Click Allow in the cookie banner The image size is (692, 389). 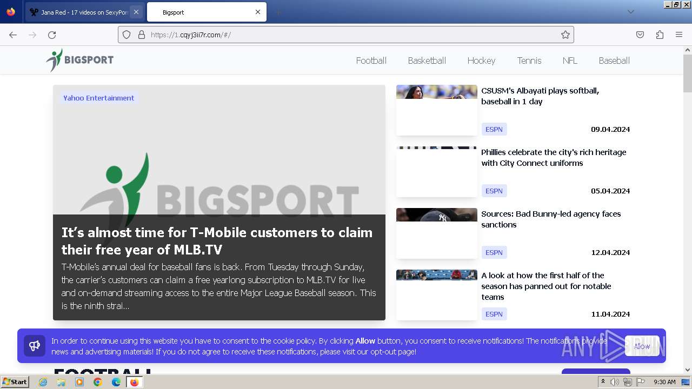click(642, 346)
